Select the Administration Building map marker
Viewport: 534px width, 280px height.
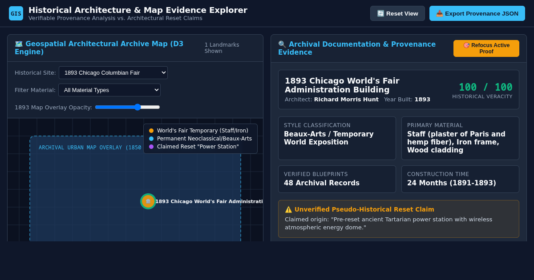148,201
